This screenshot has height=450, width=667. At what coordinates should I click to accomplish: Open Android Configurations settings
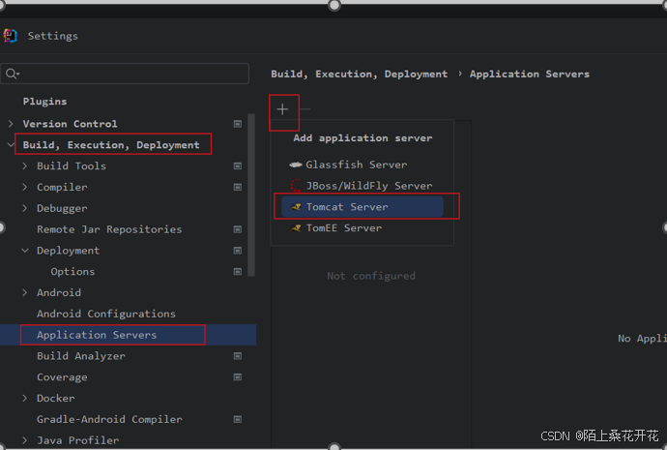coord(106,314)
